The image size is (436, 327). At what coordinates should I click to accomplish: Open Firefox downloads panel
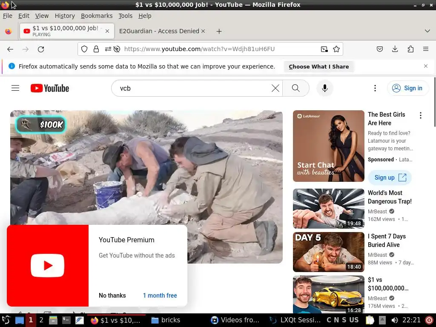point(395,49)
